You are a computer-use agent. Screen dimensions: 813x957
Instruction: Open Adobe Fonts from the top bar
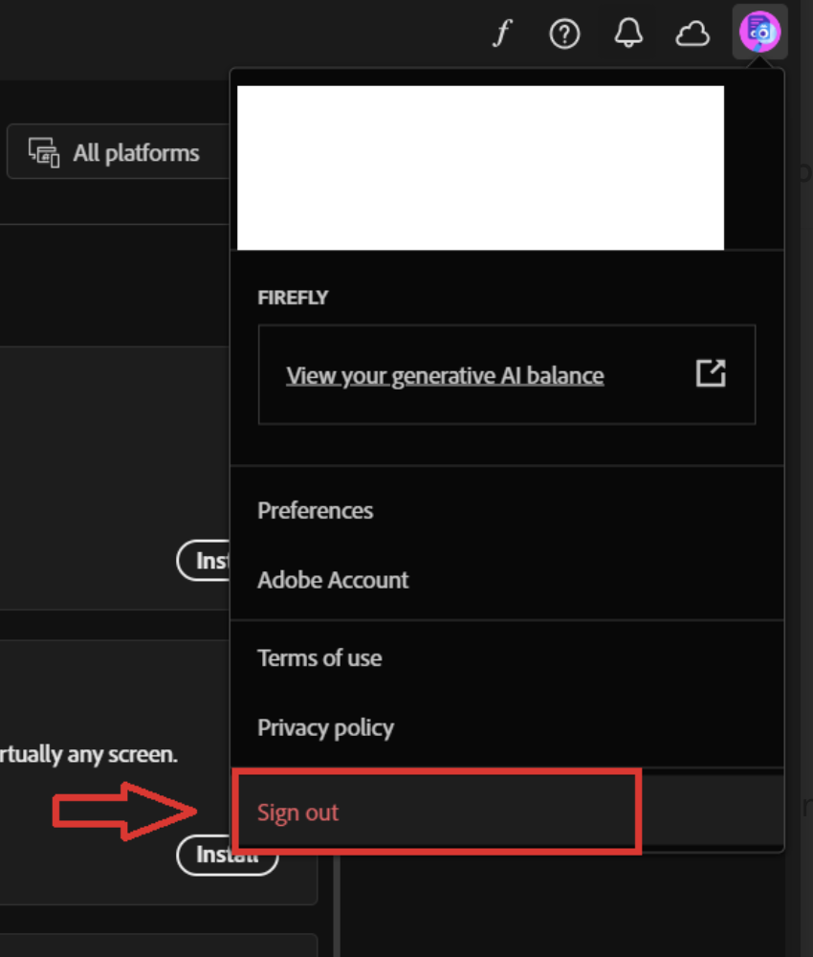click(x=501, y=33)
